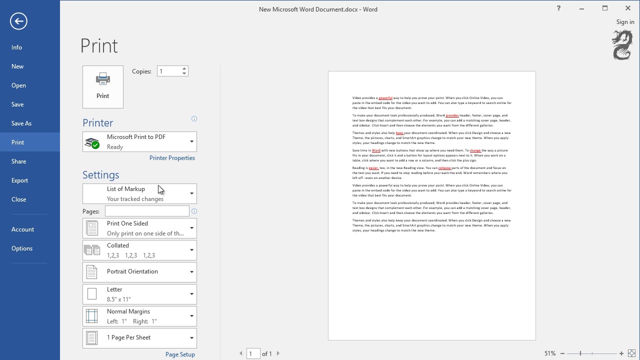
Task: Select Export in the sidebar
Action: click(30, 180)
